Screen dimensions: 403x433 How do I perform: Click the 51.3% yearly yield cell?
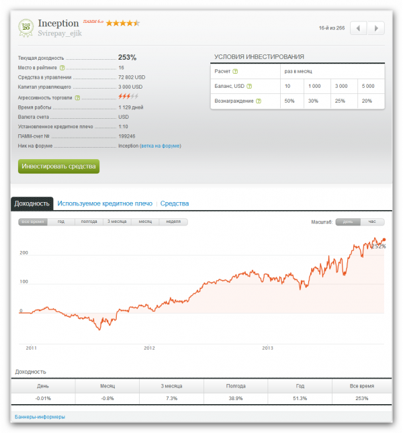click(x=300, y=399)
